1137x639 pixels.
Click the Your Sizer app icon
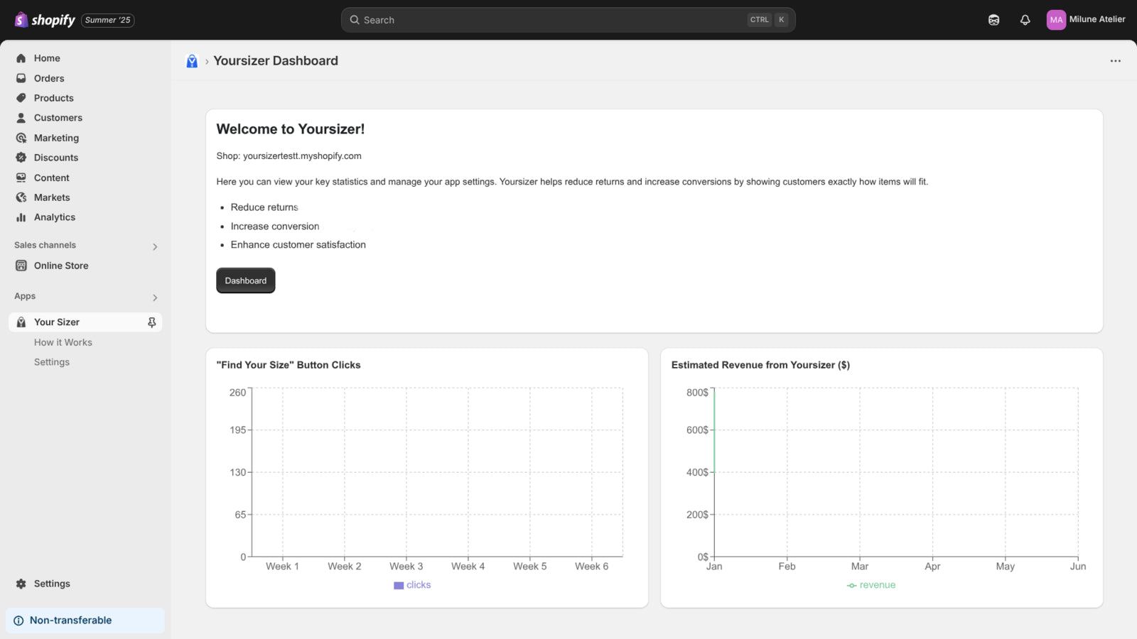[x=21, y=322]
